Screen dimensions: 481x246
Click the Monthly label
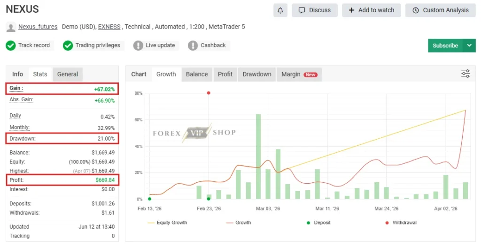pyautogui.click(x=19, y=127)
